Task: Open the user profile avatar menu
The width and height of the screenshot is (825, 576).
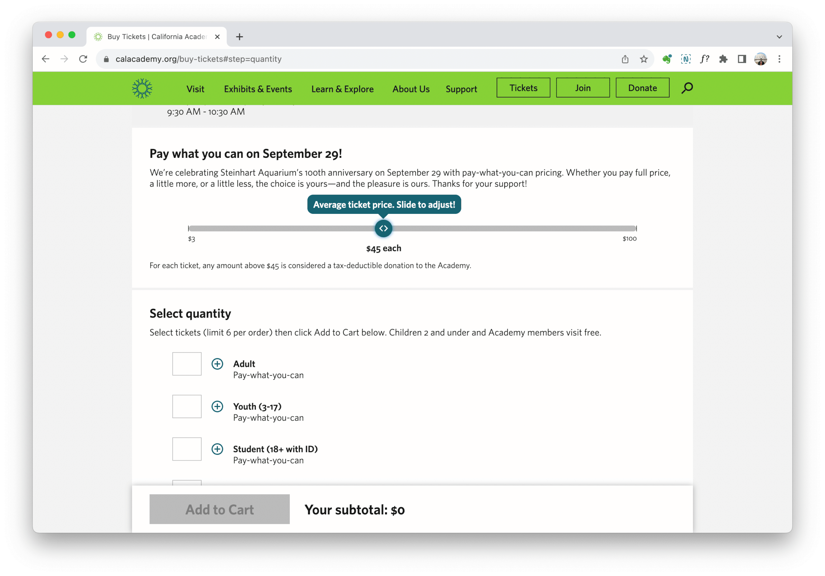Action: click(760, 59)
